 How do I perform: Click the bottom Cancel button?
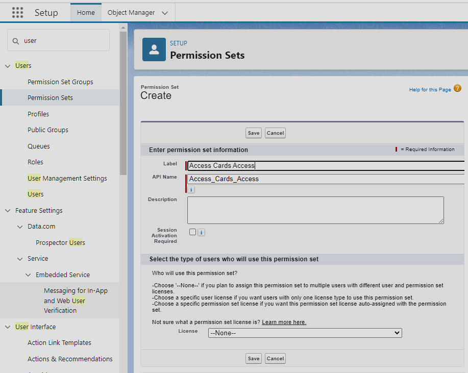pyautogui.click(x=275, y=358)
